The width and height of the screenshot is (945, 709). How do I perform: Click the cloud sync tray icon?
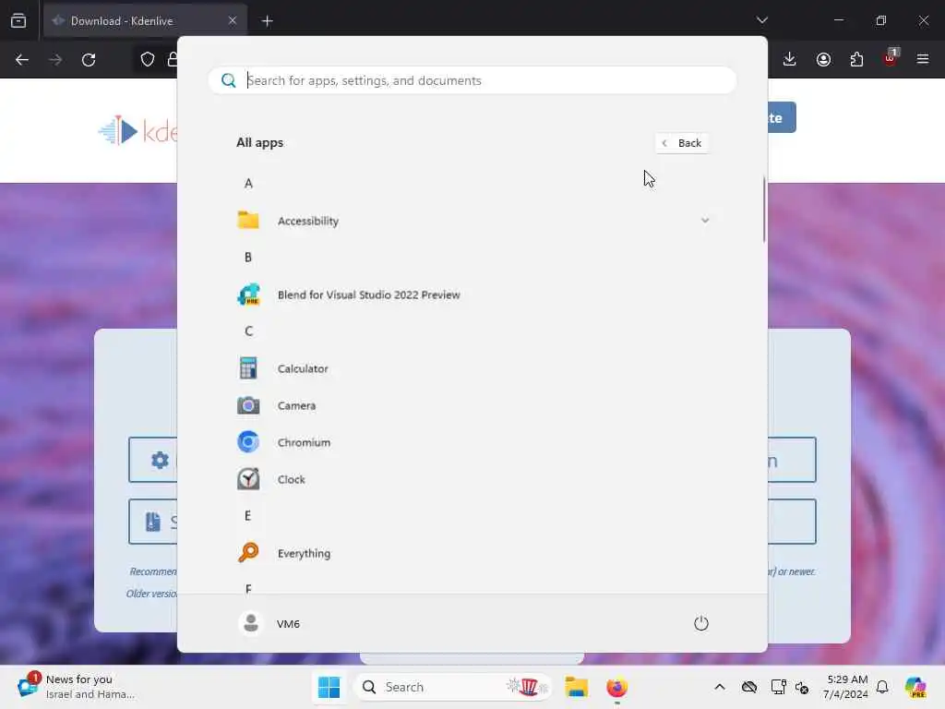click(x=749, y=687)
